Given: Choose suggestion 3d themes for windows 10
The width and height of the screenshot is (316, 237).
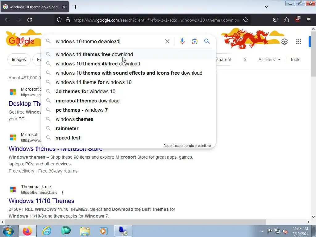Looking at the screenshot, I should coord(129,91).
